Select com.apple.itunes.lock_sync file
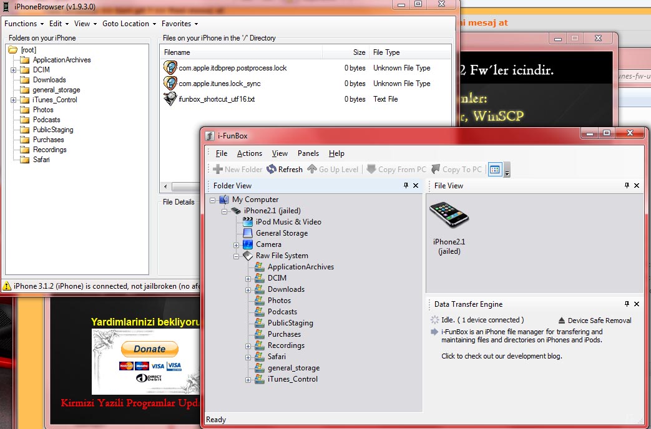The image size is (651, 429). coord(220,84)
